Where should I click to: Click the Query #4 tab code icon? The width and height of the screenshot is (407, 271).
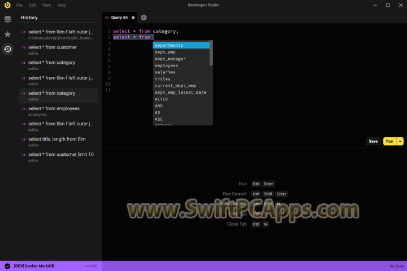107,18
